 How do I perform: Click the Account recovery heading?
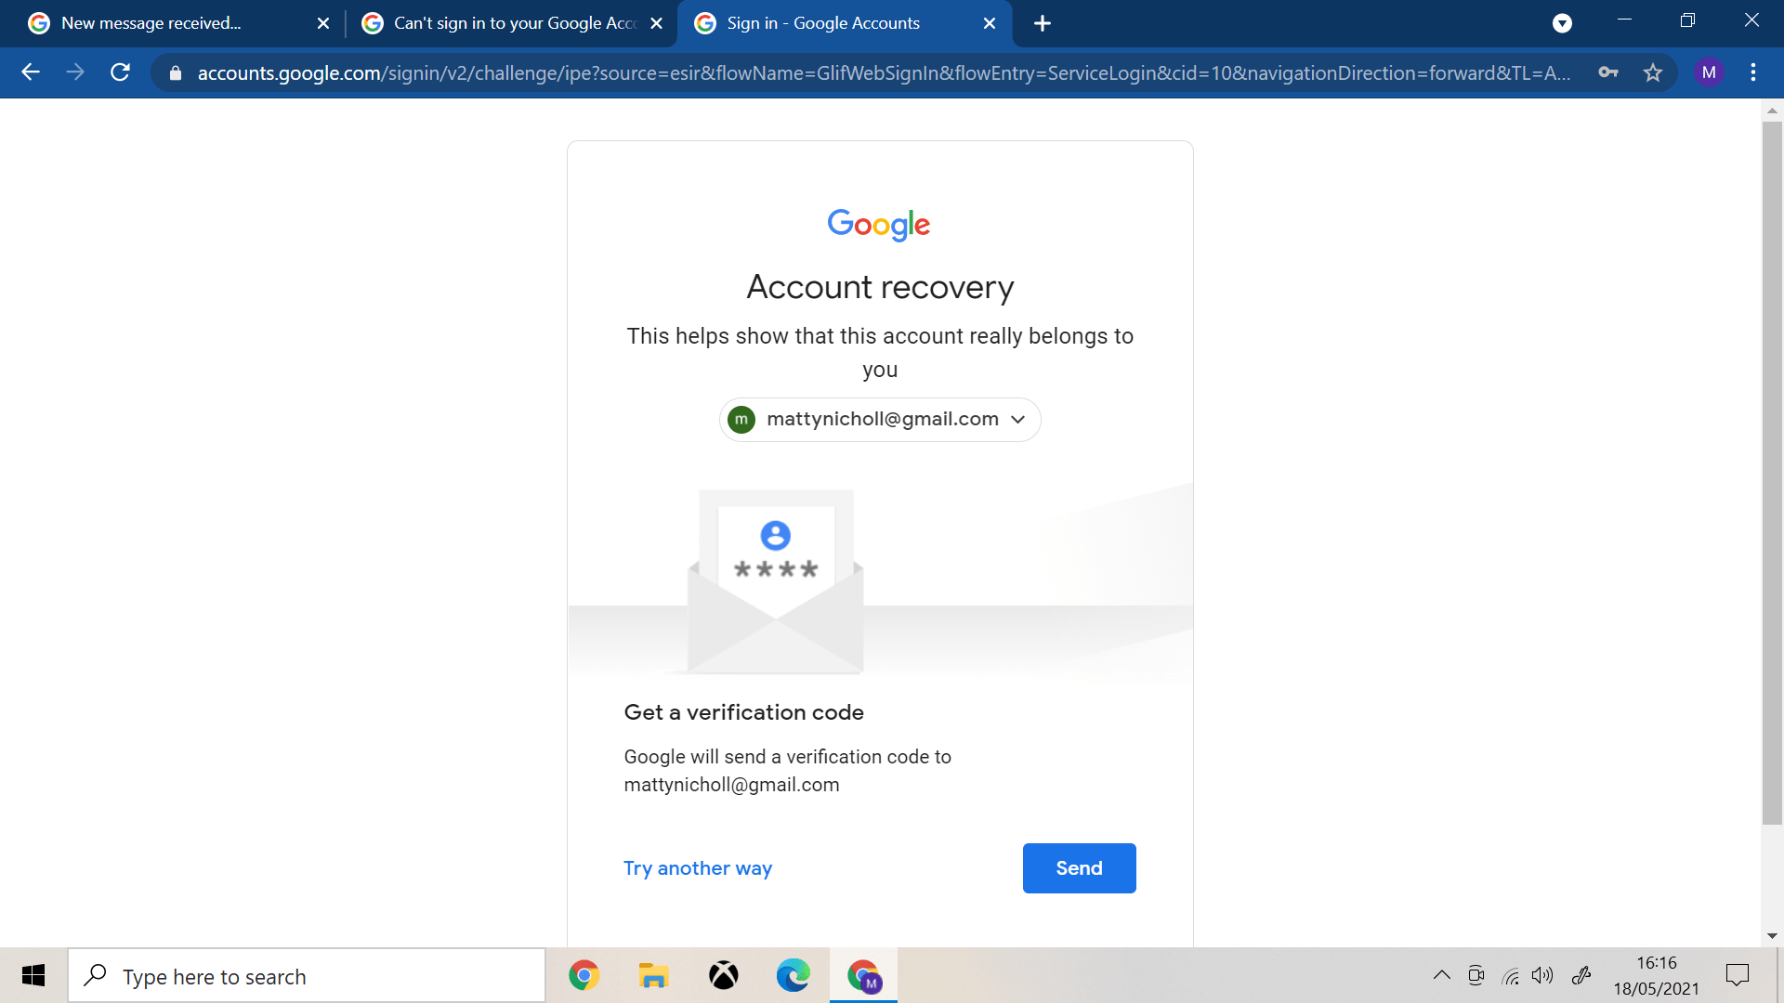(880, 287)
